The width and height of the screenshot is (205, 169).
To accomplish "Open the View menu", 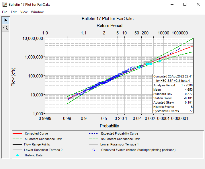I will [x=24, y=12].
